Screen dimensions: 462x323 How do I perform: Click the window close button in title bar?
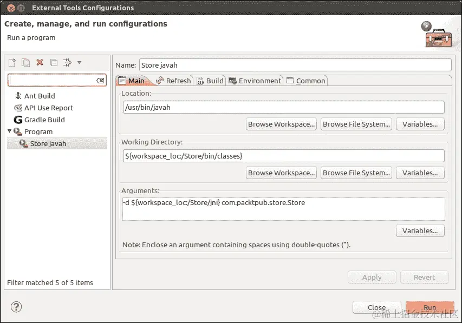point(11,8)
